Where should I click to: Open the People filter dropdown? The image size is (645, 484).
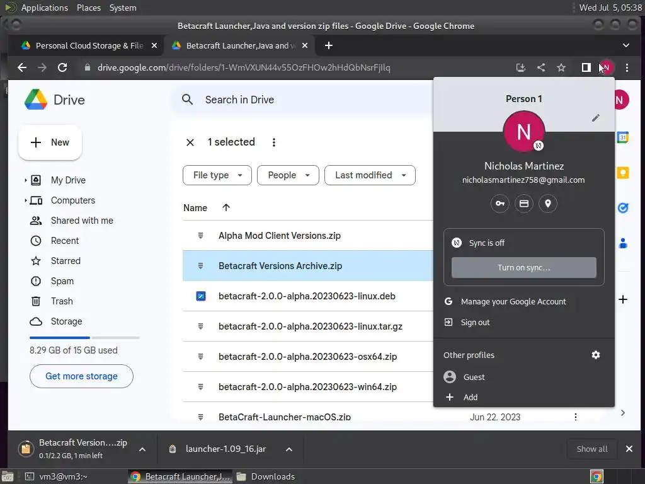(288, 175)
